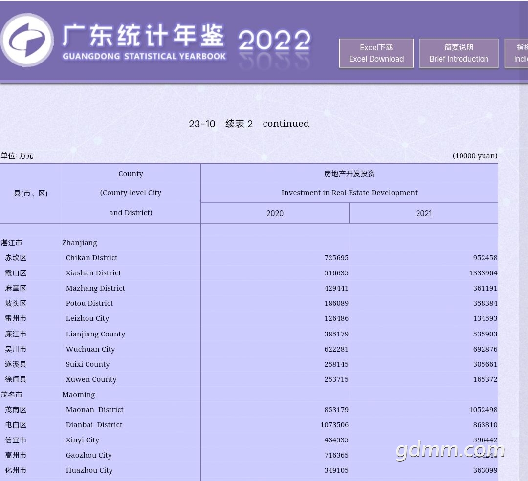Click the Guangdong Statistical Yearbook title text
Screen dimensions: 528x481
pyautogui.click(x=144, y=41)
